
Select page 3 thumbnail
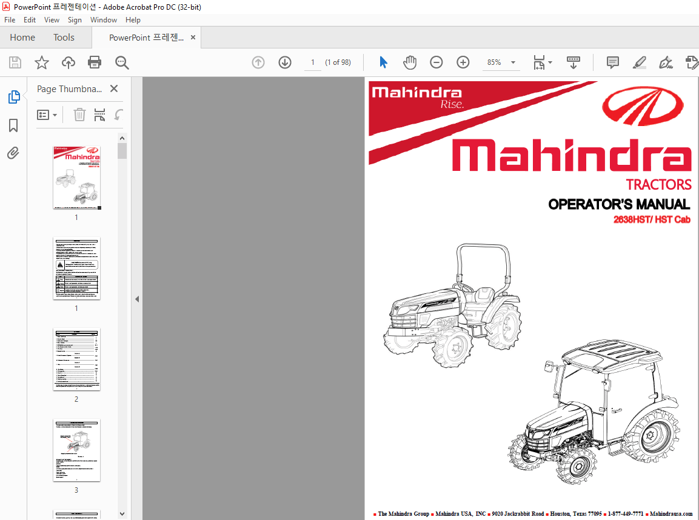76,450
